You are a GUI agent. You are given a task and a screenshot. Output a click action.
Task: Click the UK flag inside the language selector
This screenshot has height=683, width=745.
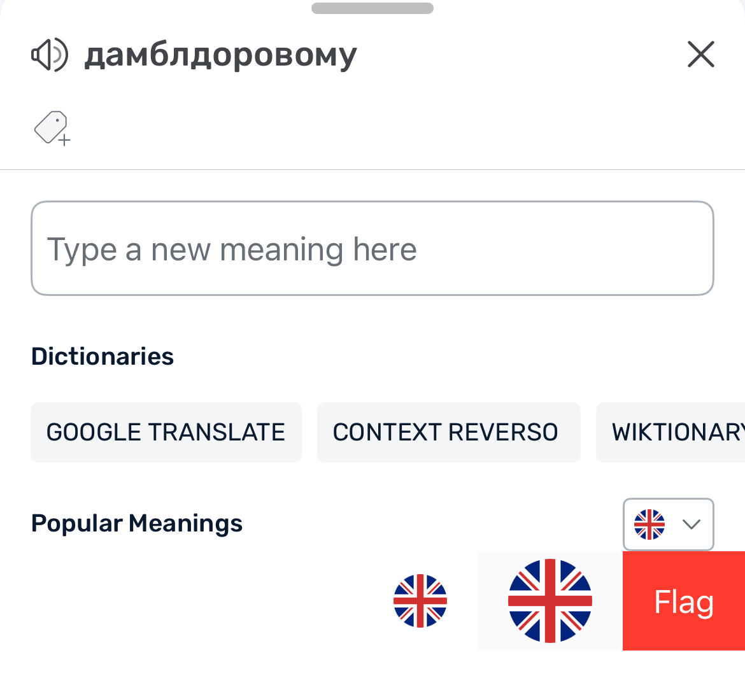pyautogui.click(x=649, y=525)
